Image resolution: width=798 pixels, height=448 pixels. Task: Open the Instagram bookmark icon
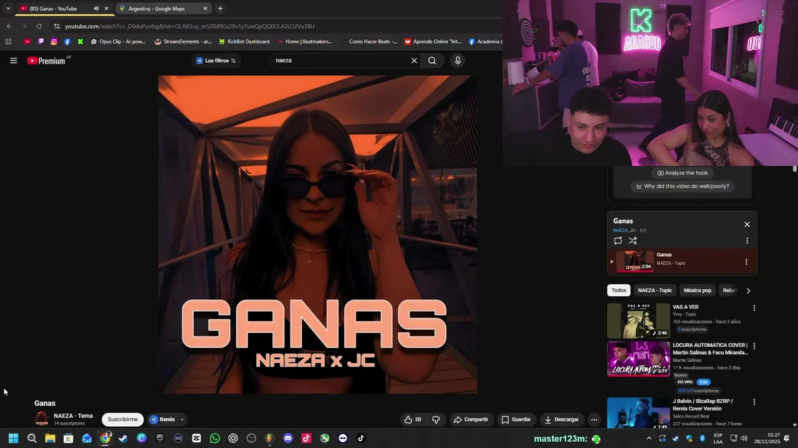pyautogui.click(x=54, y=42)
